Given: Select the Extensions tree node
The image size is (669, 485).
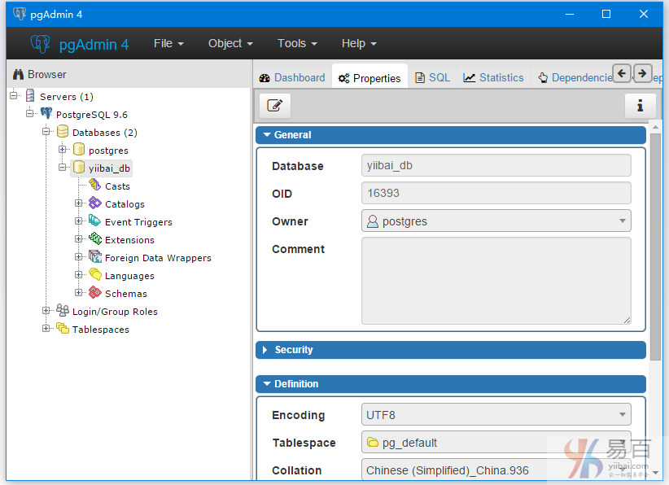Looking at the screenshot, I should [x=129, y=240].
